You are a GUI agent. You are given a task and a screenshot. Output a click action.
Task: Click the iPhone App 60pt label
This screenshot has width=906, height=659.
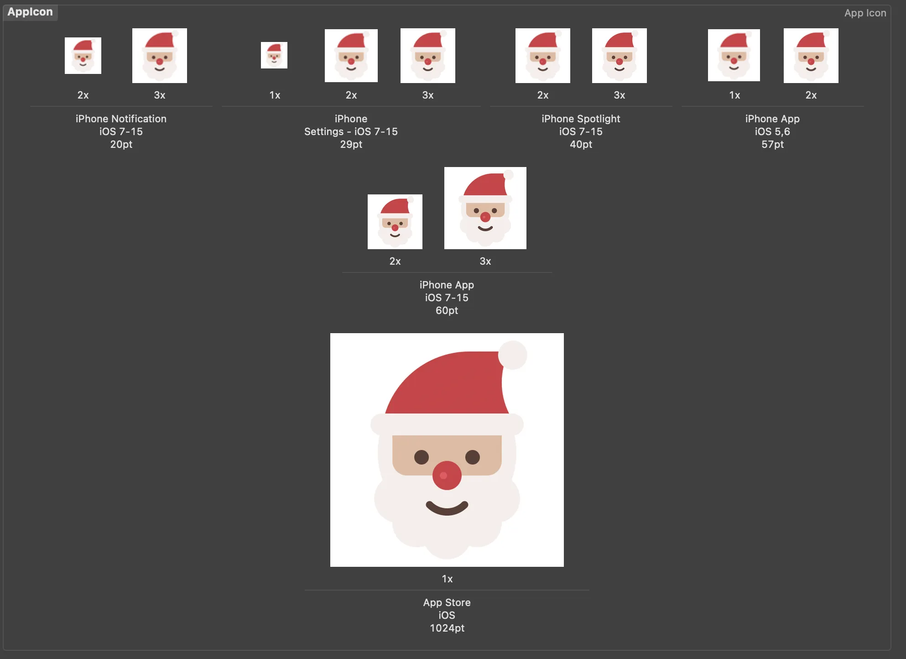pos(447,298)
